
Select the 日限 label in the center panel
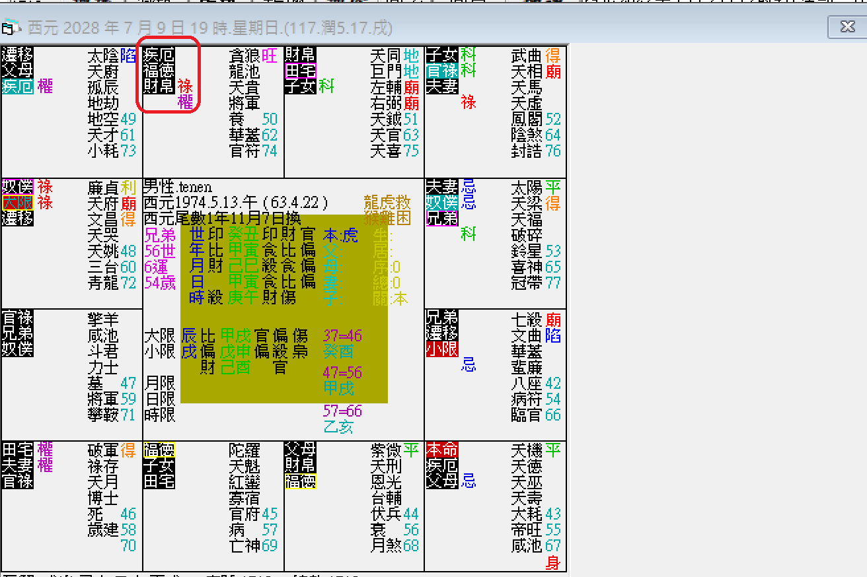[159, 398]
